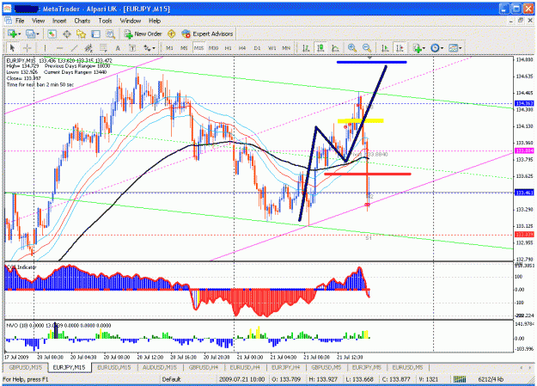Image resolution: width=537 pixels, height=386 pixels.
Task: Expand the Templates dropdown arrow
Action: coord(461,48)
